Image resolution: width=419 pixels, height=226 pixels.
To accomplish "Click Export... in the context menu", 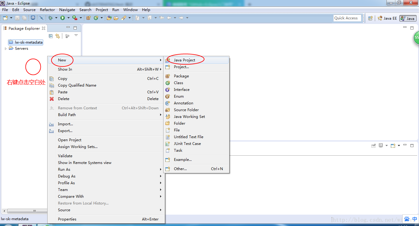I will click(106, 131).
